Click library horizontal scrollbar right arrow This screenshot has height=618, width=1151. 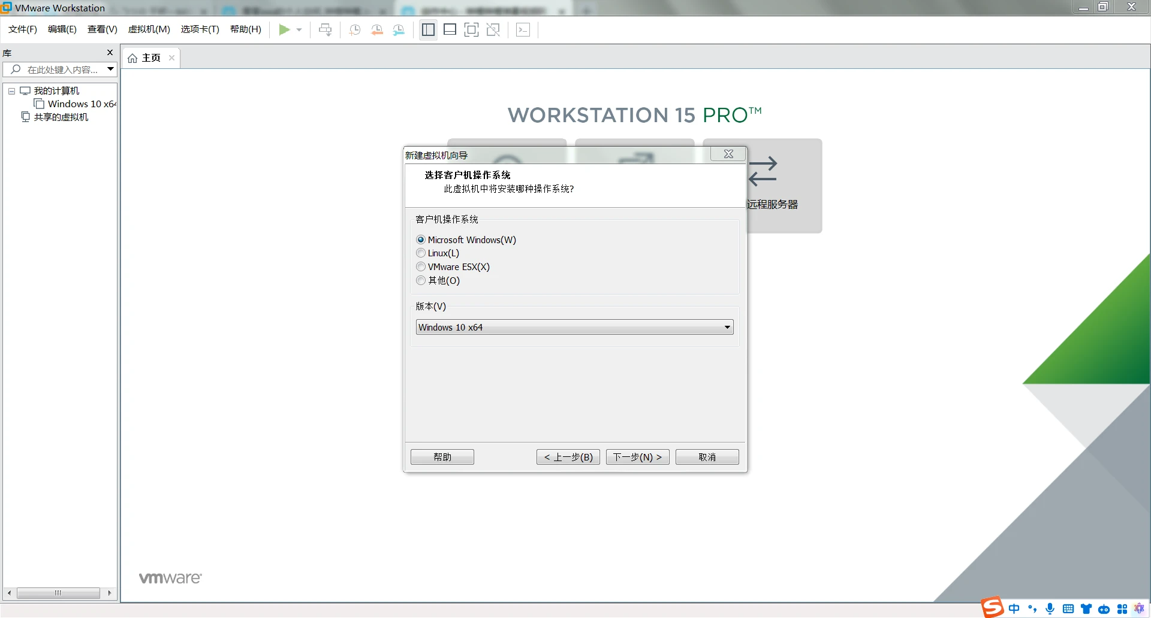(109, 593)
